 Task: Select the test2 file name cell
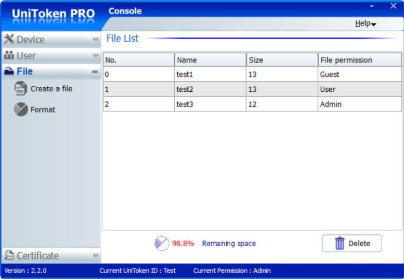(210, 89)
